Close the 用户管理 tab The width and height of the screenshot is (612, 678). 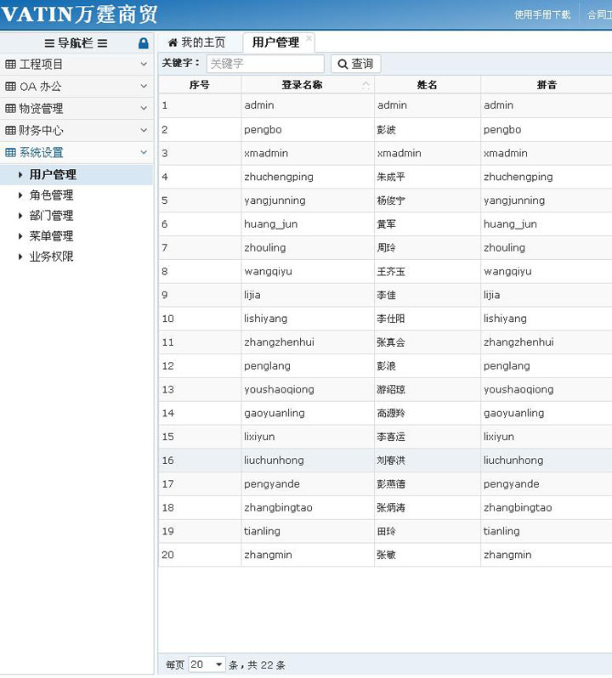309,38
